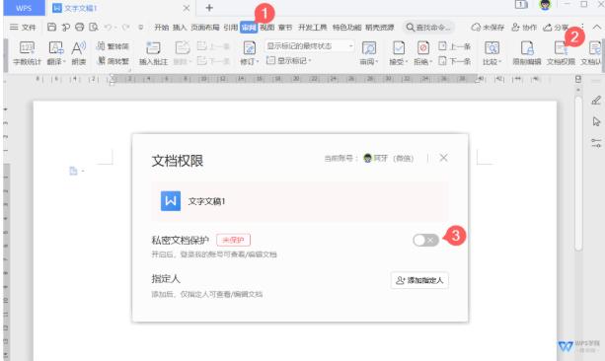Click the vertical scrollbar of the document
This screenshot has width=605, height=361.
(x=578, y=174)
